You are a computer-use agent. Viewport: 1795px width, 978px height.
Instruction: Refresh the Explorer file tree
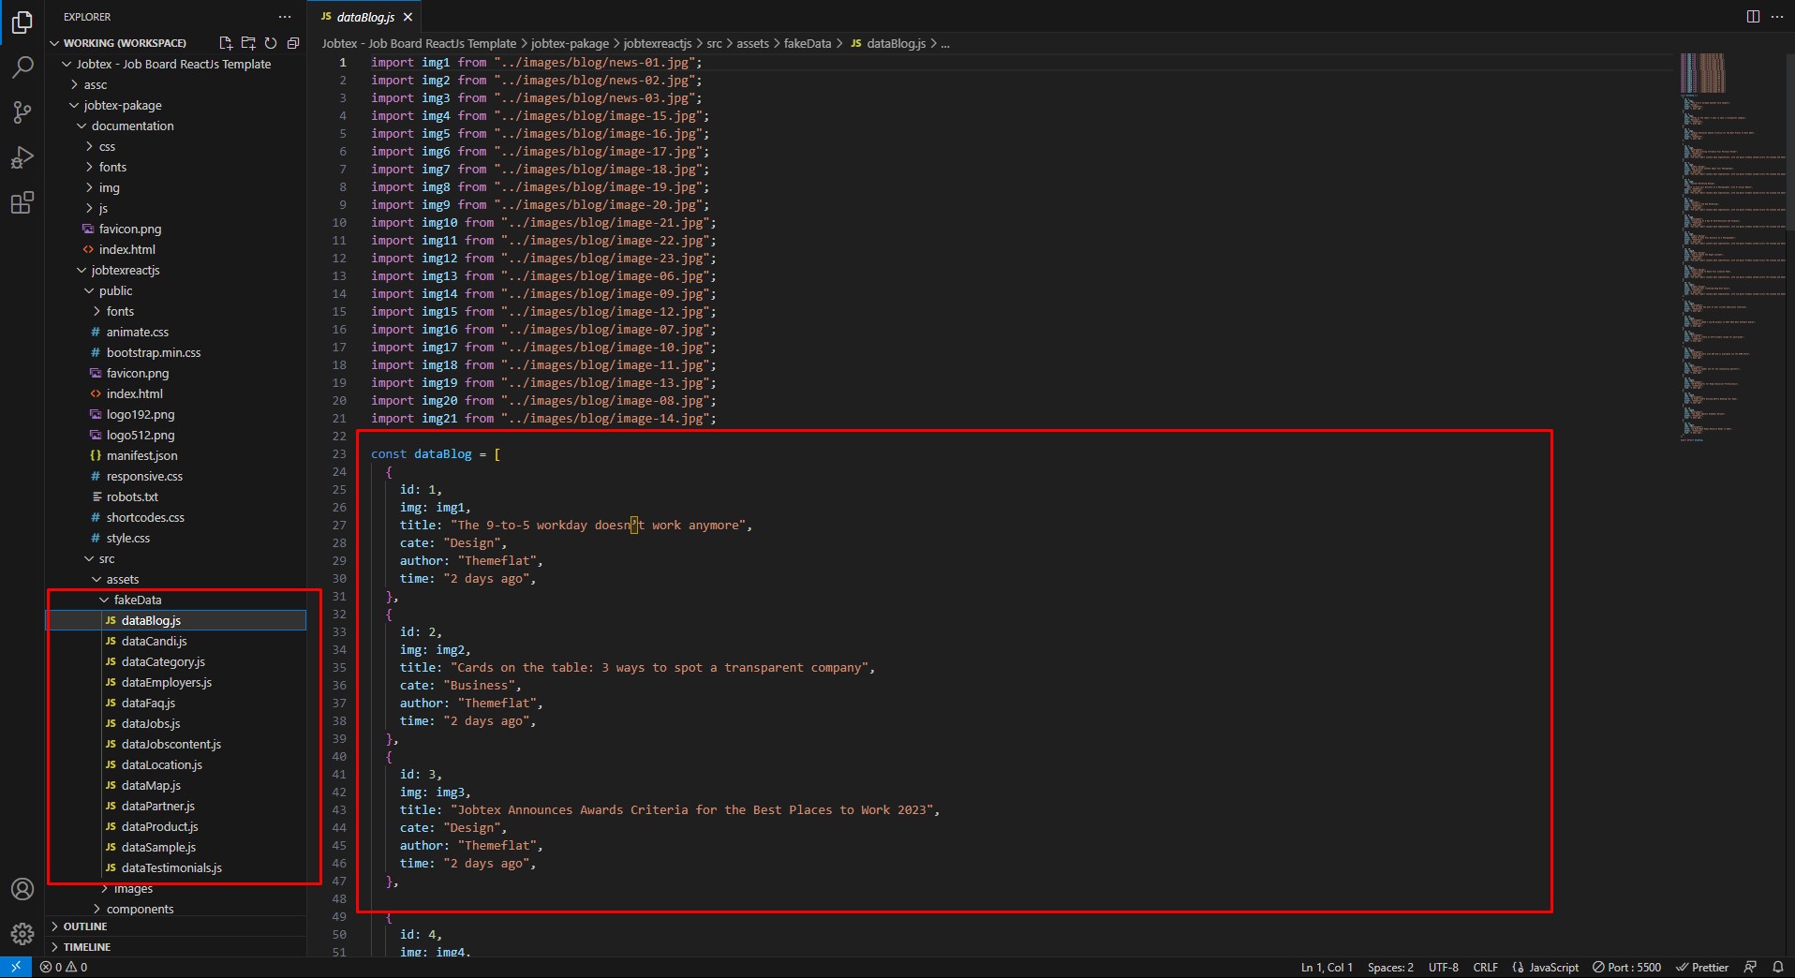271,43
